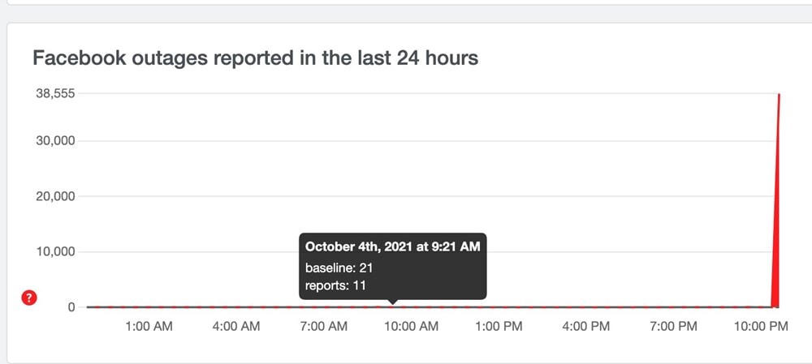Click the 38,555 maximum value label
Image resolution: width=812 pixels, height=364 pixels.
click(54, 93)
